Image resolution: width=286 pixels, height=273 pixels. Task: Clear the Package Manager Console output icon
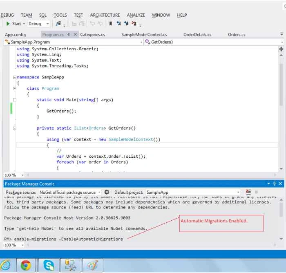click(x=248, y=192)
